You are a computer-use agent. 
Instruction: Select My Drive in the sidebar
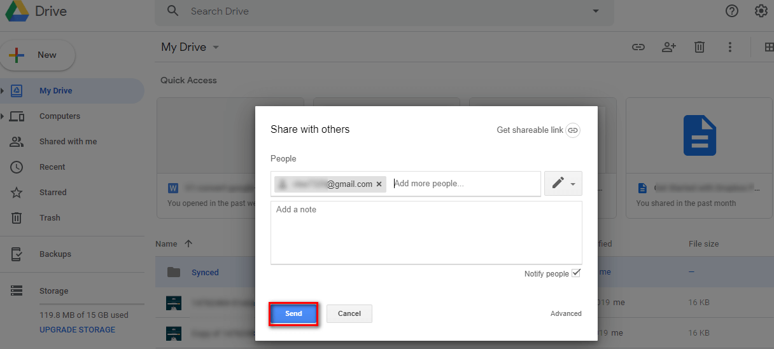pos(72,91)
